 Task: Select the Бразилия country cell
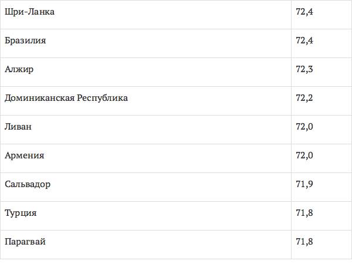[x=25, y=40]
